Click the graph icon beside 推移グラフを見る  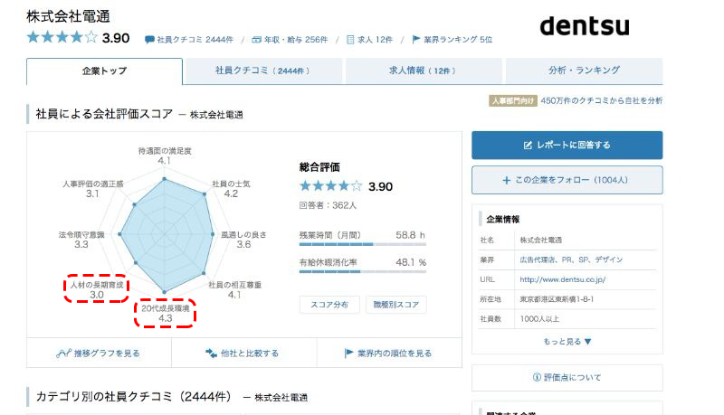click(63, 354)
